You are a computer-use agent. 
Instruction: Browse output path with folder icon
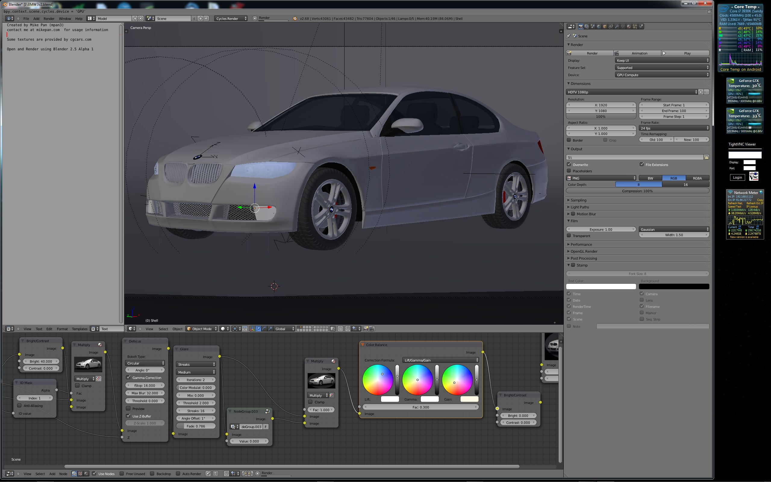(706, 157)
